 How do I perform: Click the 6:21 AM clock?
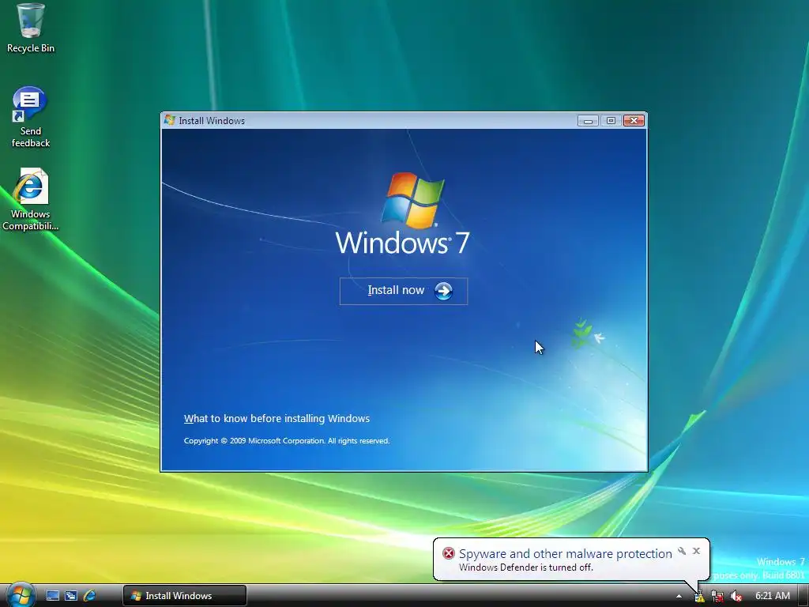tap(773, 596)
